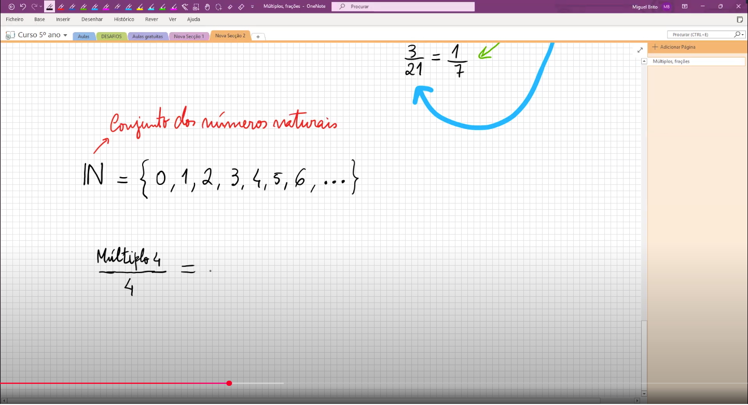Select the red pen
Image resolution: width=748 pixels, height=405 pixels.
61,7
